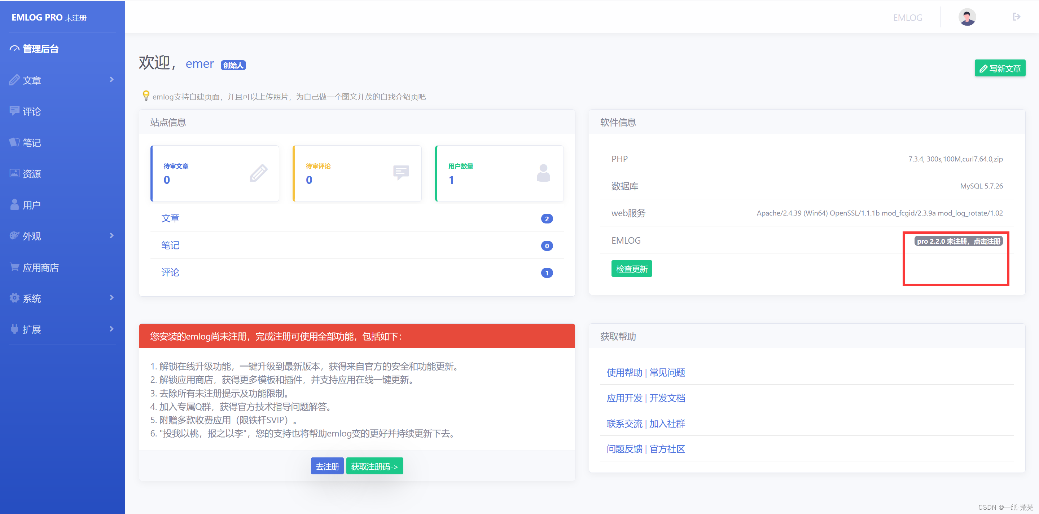Expand the 扩展 sidebar submenu arrow
This screenshot has width=1039, height=514.
[112, 329]
